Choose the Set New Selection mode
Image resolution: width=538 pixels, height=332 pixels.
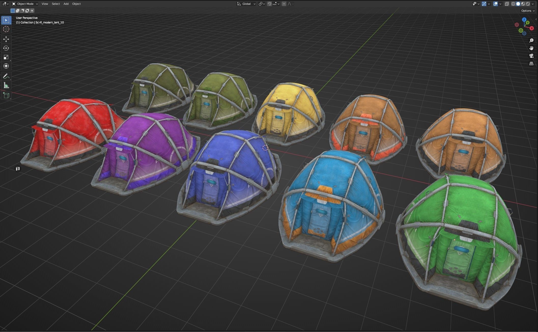[x=13, y=11]
